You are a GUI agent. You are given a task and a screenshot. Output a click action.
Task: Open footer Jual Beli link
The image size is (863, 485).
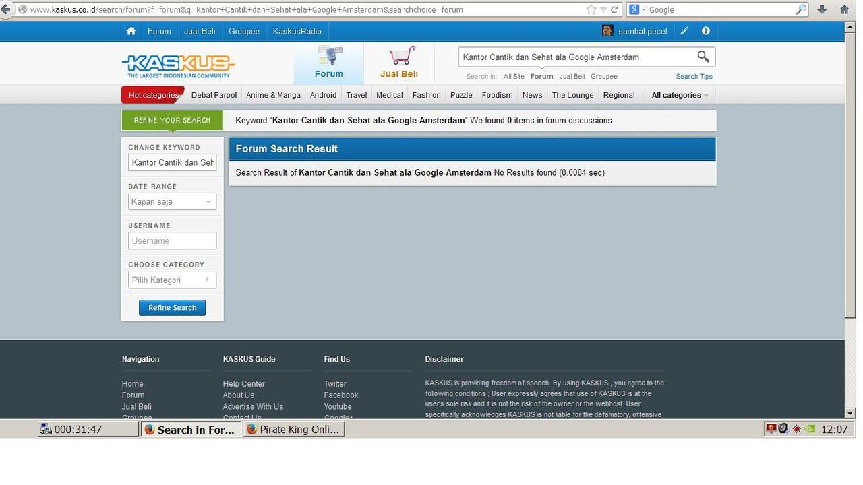136,407
